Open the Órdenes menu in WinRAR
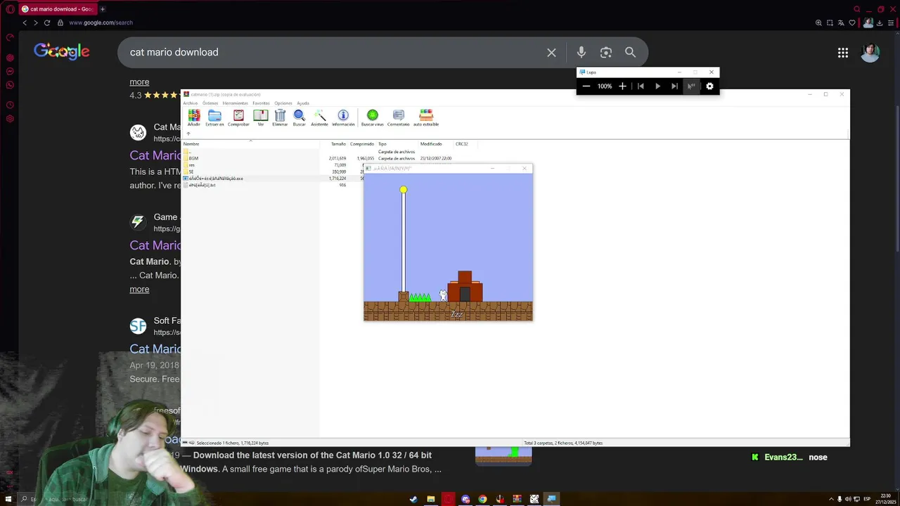The width and height of the screenshot is (900, 506). (x=210, y=103)
